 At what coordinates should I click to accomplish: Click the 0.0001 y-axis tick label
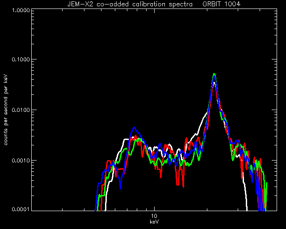coord(21,209)
